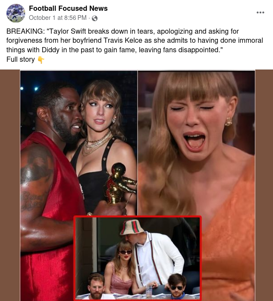Image resolution: width=273 pixels, height=301 pixels.
Task: Click the sunglasses man at inset's bottom right
Action: (176, 286)
